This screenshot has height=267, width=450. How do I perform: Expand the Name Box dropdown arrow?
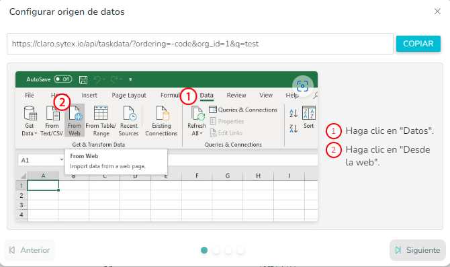(61, 160)
